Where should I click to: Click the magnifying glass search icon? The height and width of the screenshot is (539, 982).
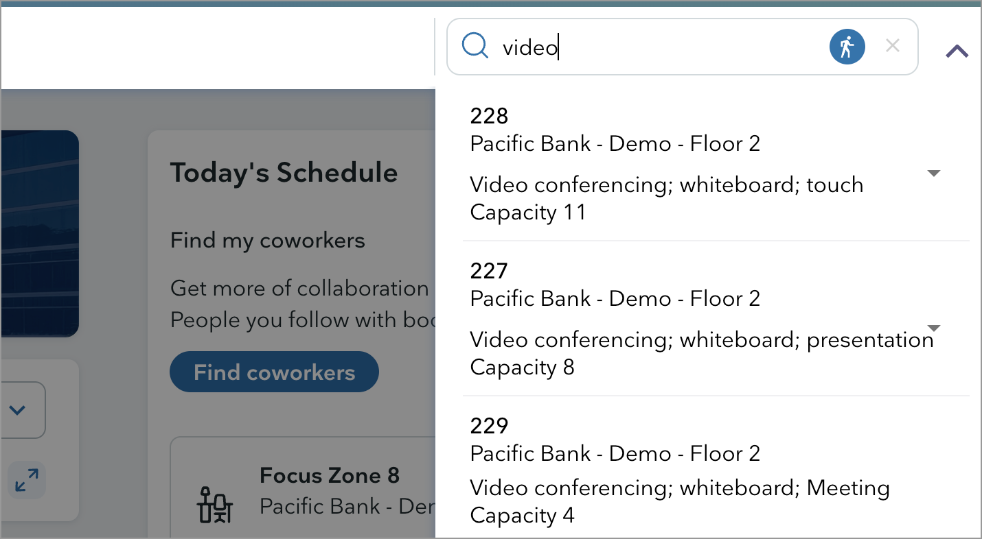coord(475,47)
